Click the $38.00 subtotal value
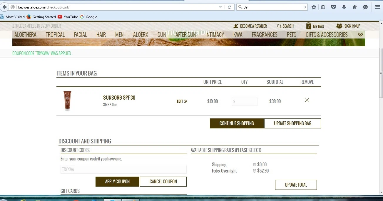The image size is (383, 201). [x=275, y=101]
